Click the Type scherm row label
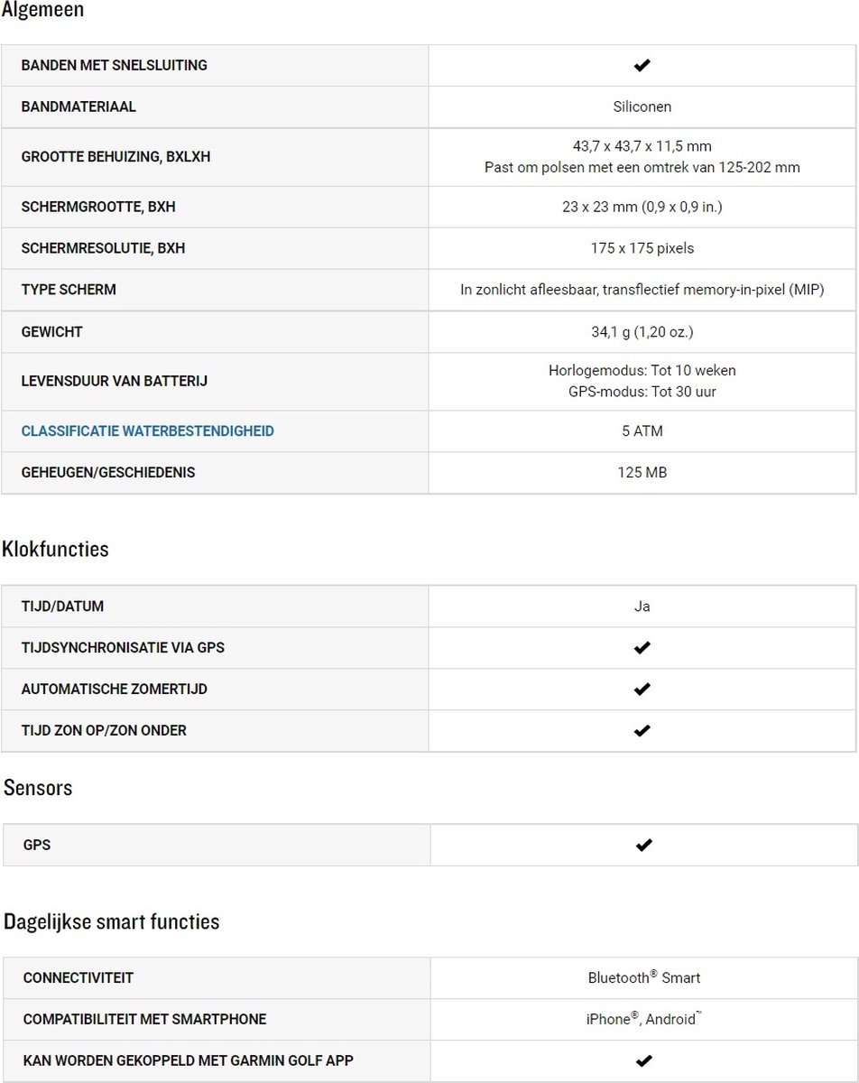This screenshot has height=1083, width=859. [x=69, y=290]
